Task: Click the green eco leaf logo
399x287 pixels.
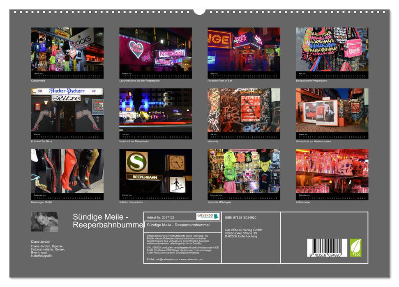Action: (x=355, y=248)
